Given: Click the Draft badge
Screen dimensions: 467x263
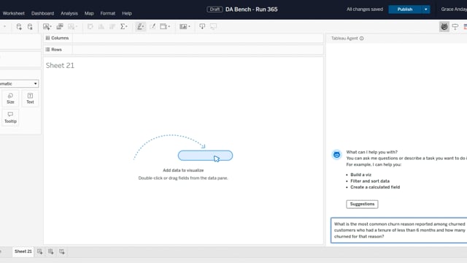Looking at the screenshot, I should [x=215, y=9].
